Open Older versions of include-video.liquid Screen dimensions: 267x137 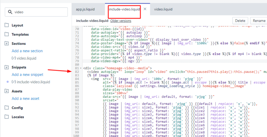[x=121, y=21]
